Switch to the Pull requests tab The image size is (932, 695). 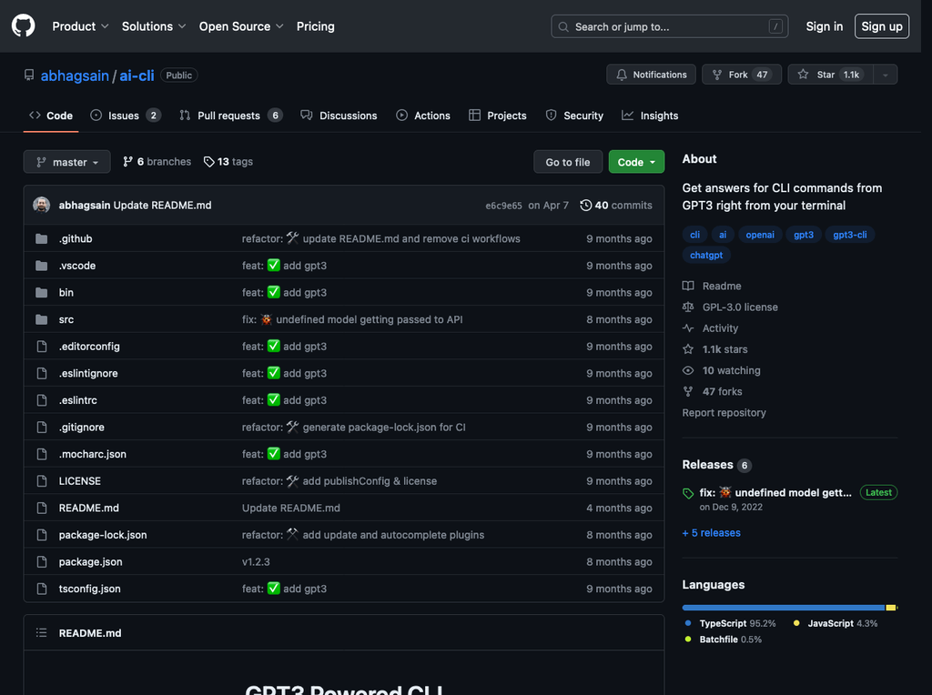click(230, 116)
